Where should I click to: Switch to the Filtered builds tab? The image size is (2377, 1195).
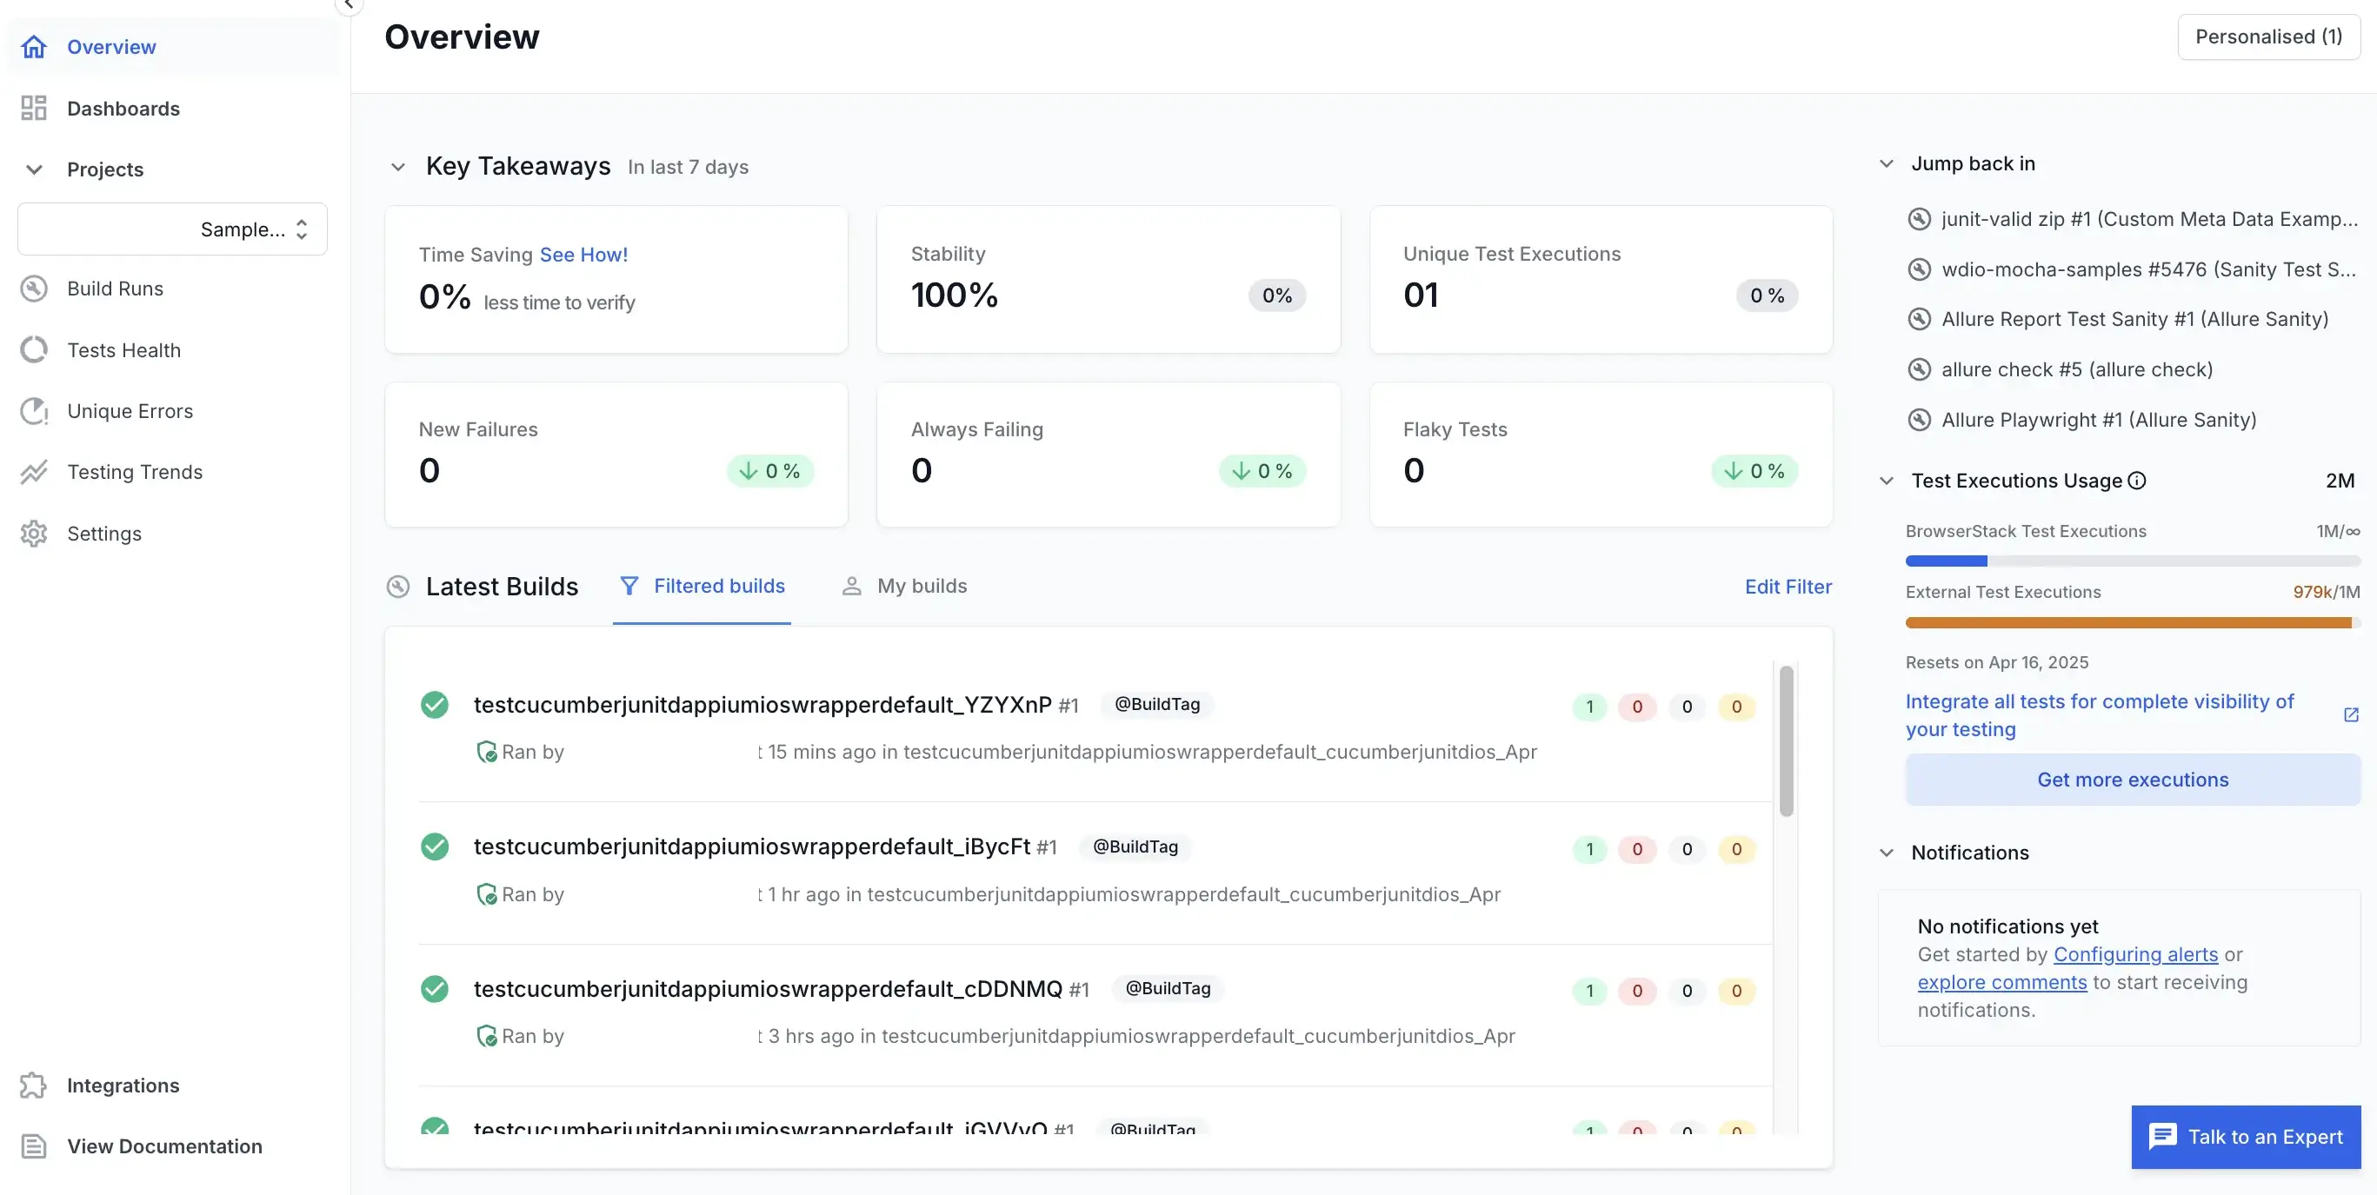pos(719,586)
